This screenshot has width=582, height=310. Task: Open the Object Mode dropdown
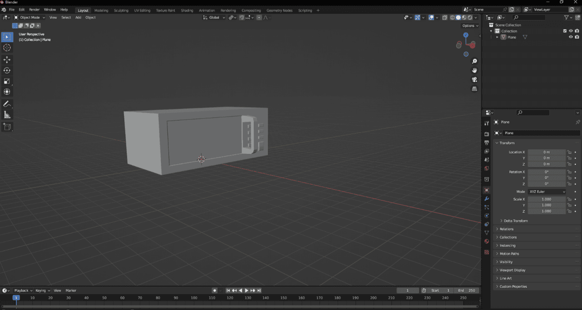coord(30,17)
